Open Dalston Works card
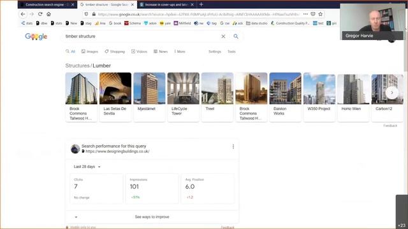 285,97
